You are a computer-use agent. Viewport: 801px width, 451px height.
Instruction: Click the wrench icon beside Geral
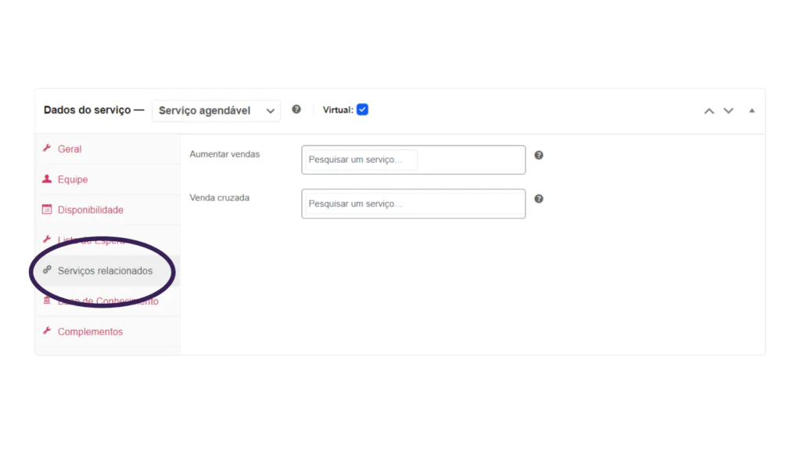tap(47, 148)
